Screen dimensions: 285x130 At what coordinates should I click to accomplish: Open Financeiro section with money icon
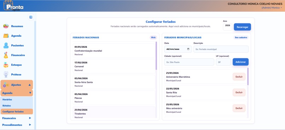coord(18,55)
